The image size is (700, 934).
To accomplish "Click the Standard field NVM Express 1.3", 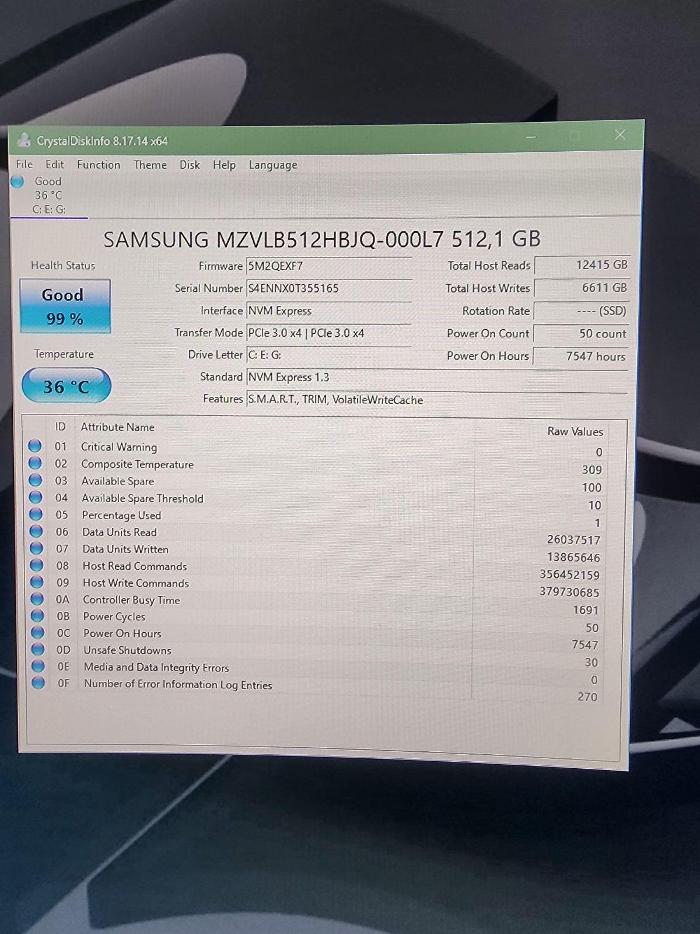I will (x=437, y=377).
